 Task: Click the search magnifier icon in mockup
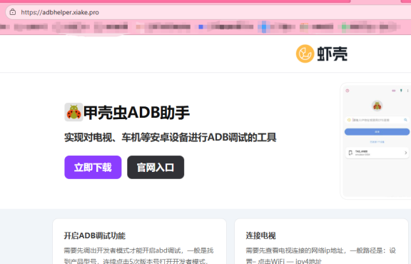click(405, 120)
